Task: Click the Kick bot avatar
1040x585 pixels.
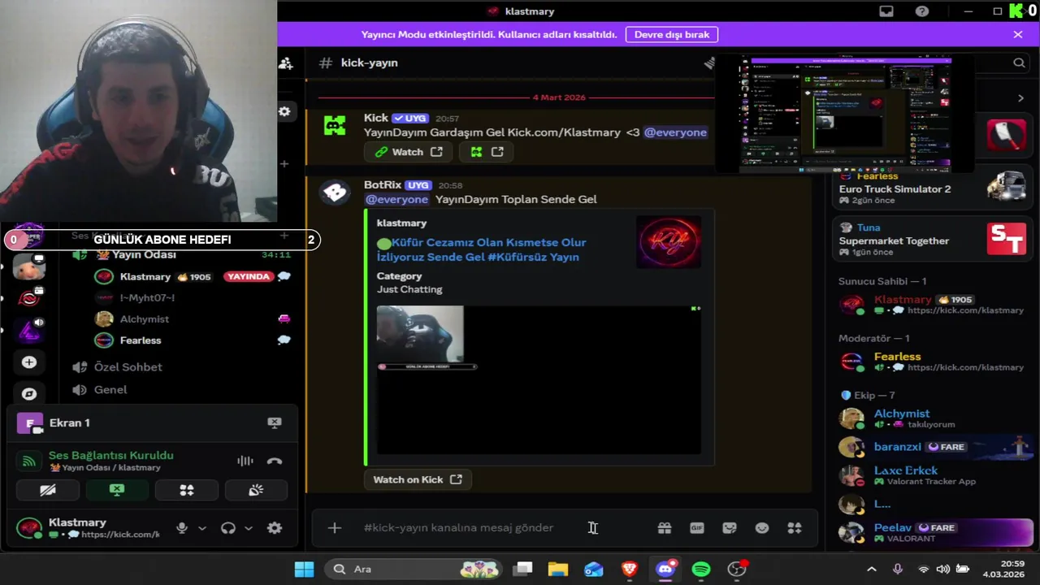Action: click(x=335, y=126)
